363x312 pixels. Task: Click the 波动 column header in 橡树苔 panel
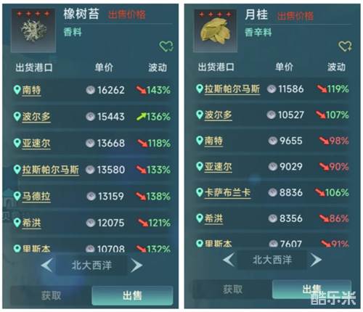pos(158,67)
